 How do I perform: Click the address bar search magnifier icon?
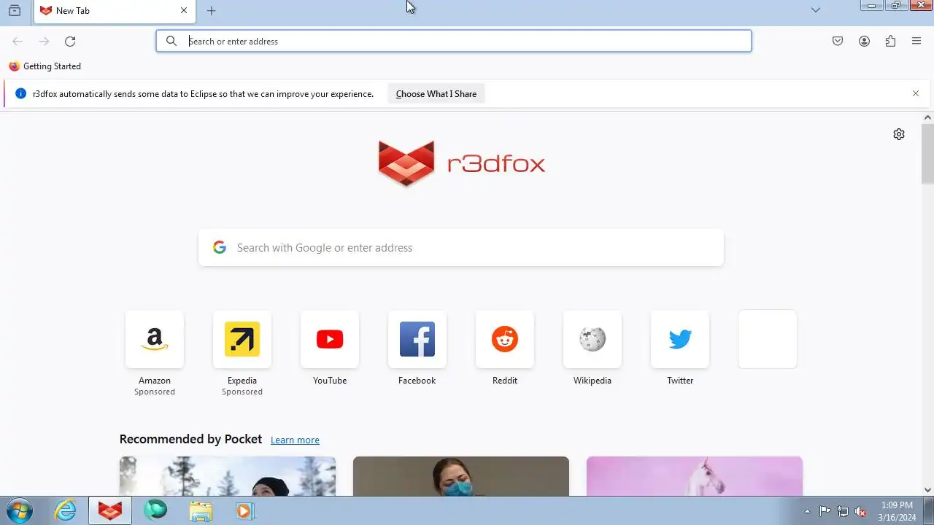171,41
